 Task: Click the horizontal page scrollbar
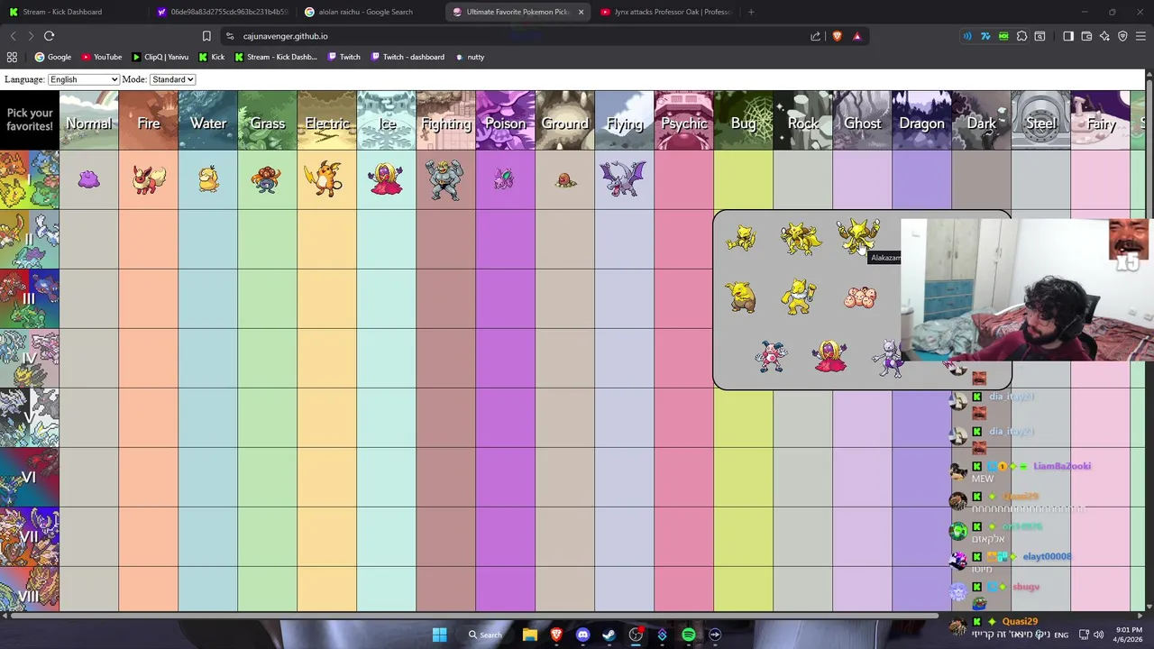coord(473,616)
